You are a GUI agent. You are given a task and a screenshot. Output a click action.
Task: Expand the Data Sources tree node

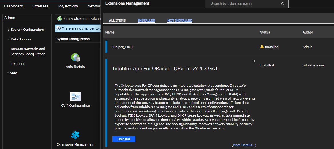[9, 40]
